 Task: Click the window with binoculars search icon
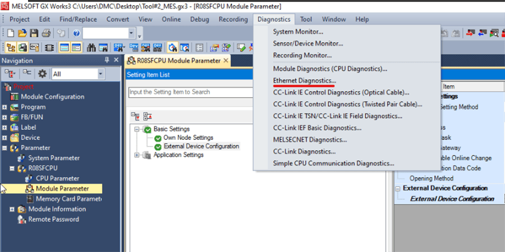tap(103, 47)
